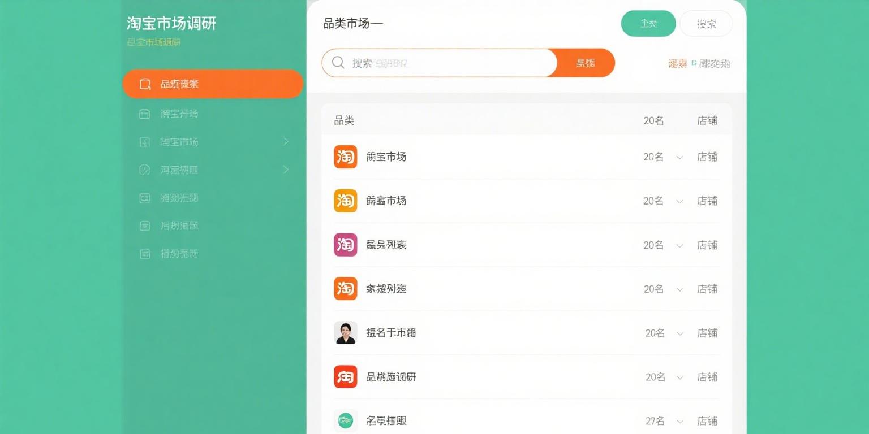Open the 店铺 link in the pink 淘 row

707,245
